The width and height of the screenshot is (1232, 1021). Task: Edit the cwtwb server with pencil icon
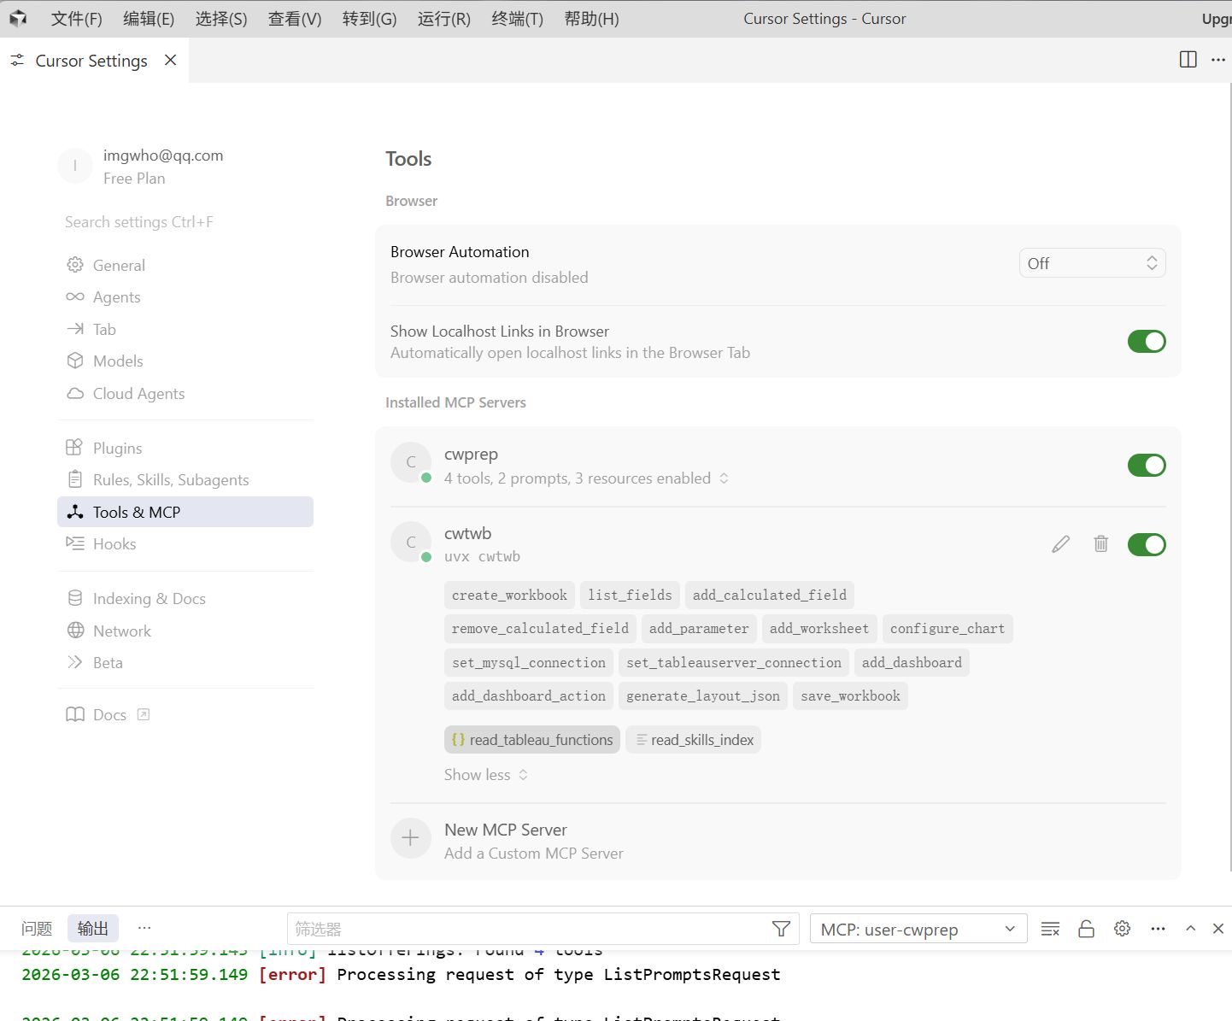click(1060, 544)
